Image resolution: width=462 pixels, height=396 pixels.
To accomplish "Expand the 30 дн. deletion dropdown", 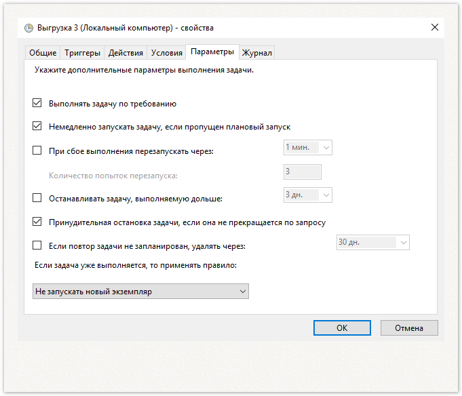I will point(373,242).
